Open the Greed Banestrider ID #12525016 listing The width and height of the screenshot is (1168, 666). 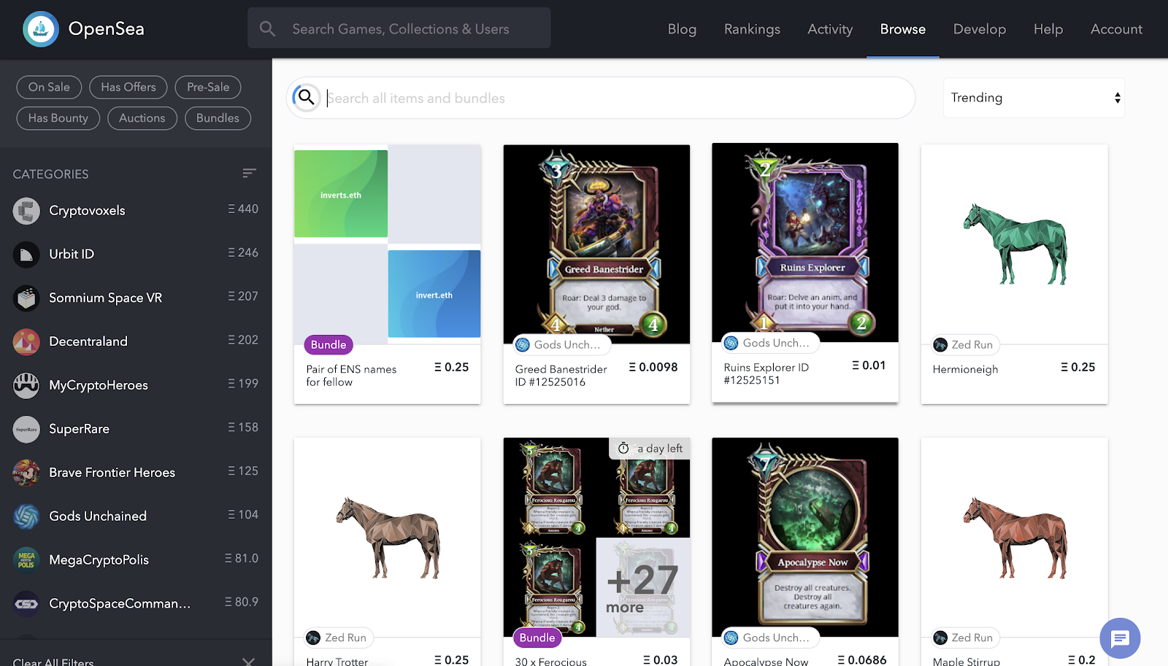(x=561, y=376)
